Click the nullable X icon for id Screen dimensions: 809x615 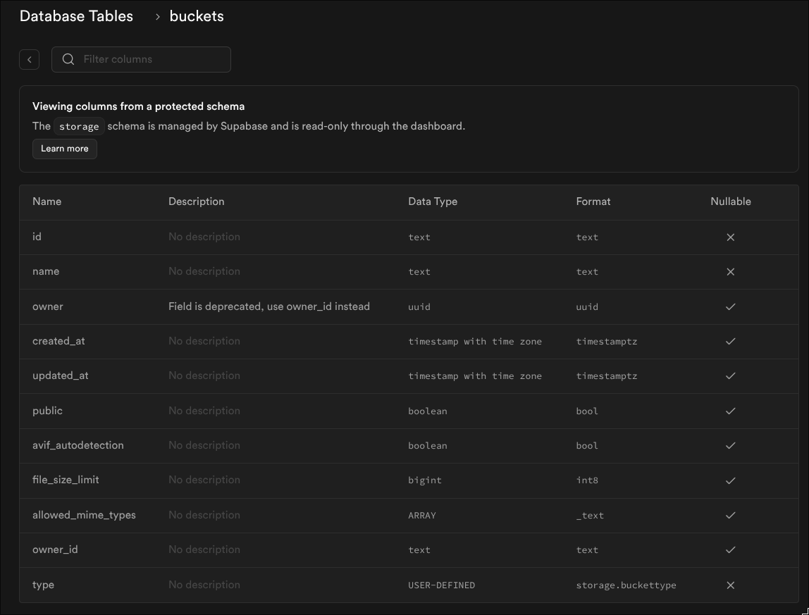[730, 237]
